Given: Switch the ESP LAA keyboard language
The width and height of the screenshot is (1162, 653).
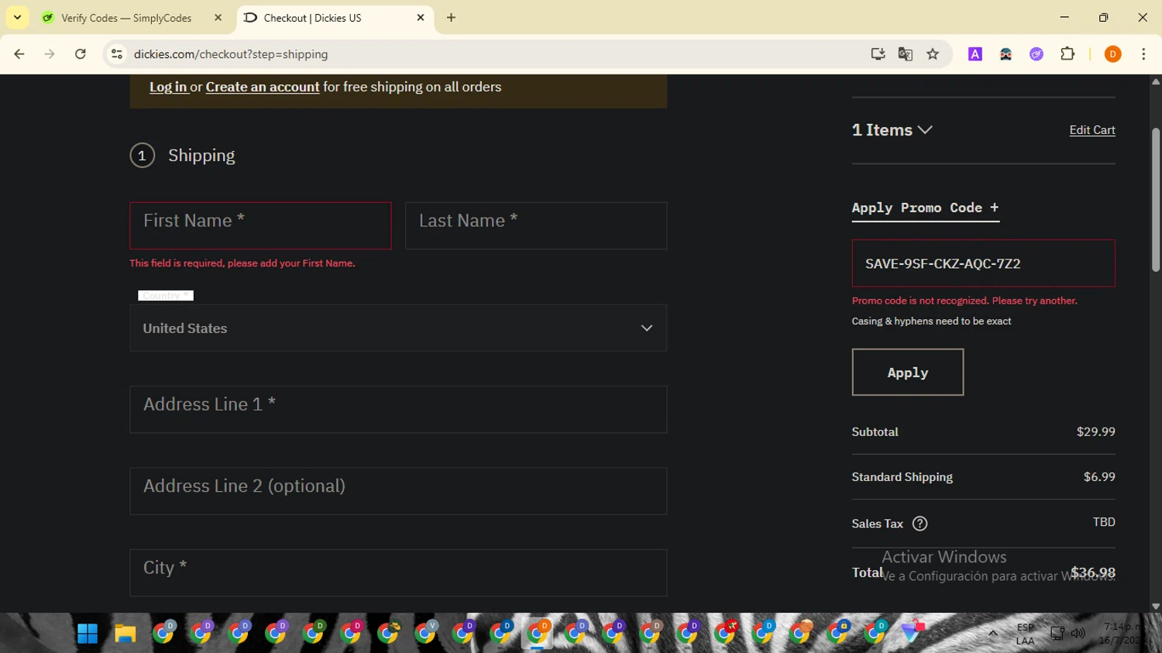Looking at the screenshot, I should coord(1025,634).
